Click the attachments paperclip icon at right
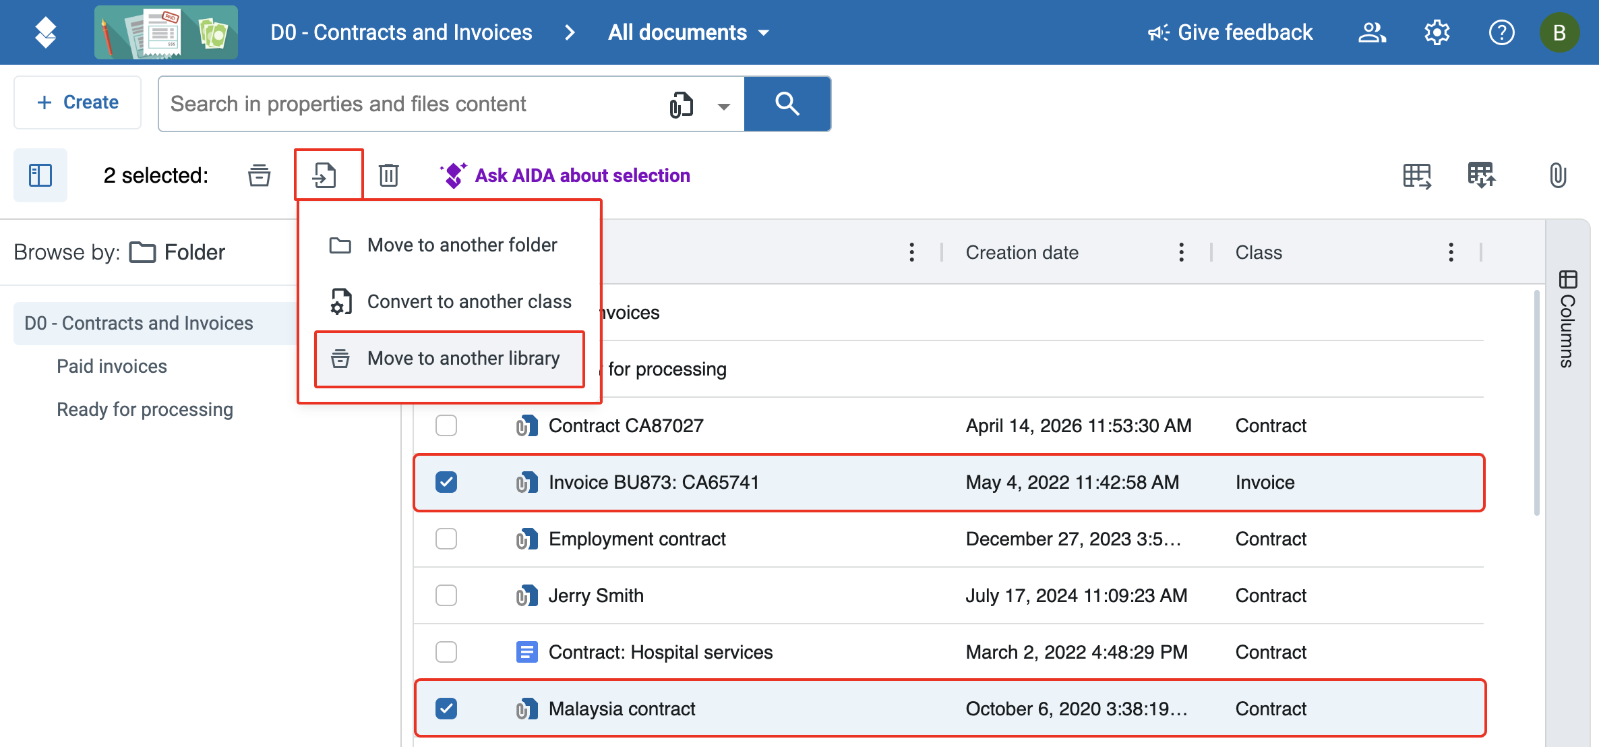 tap(1558, 176)
